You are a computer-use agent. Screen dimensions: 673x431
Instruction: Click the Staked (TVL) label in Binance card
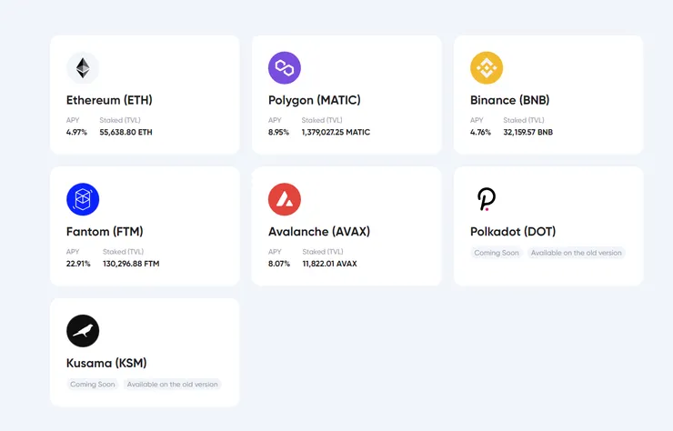point(524,120)
